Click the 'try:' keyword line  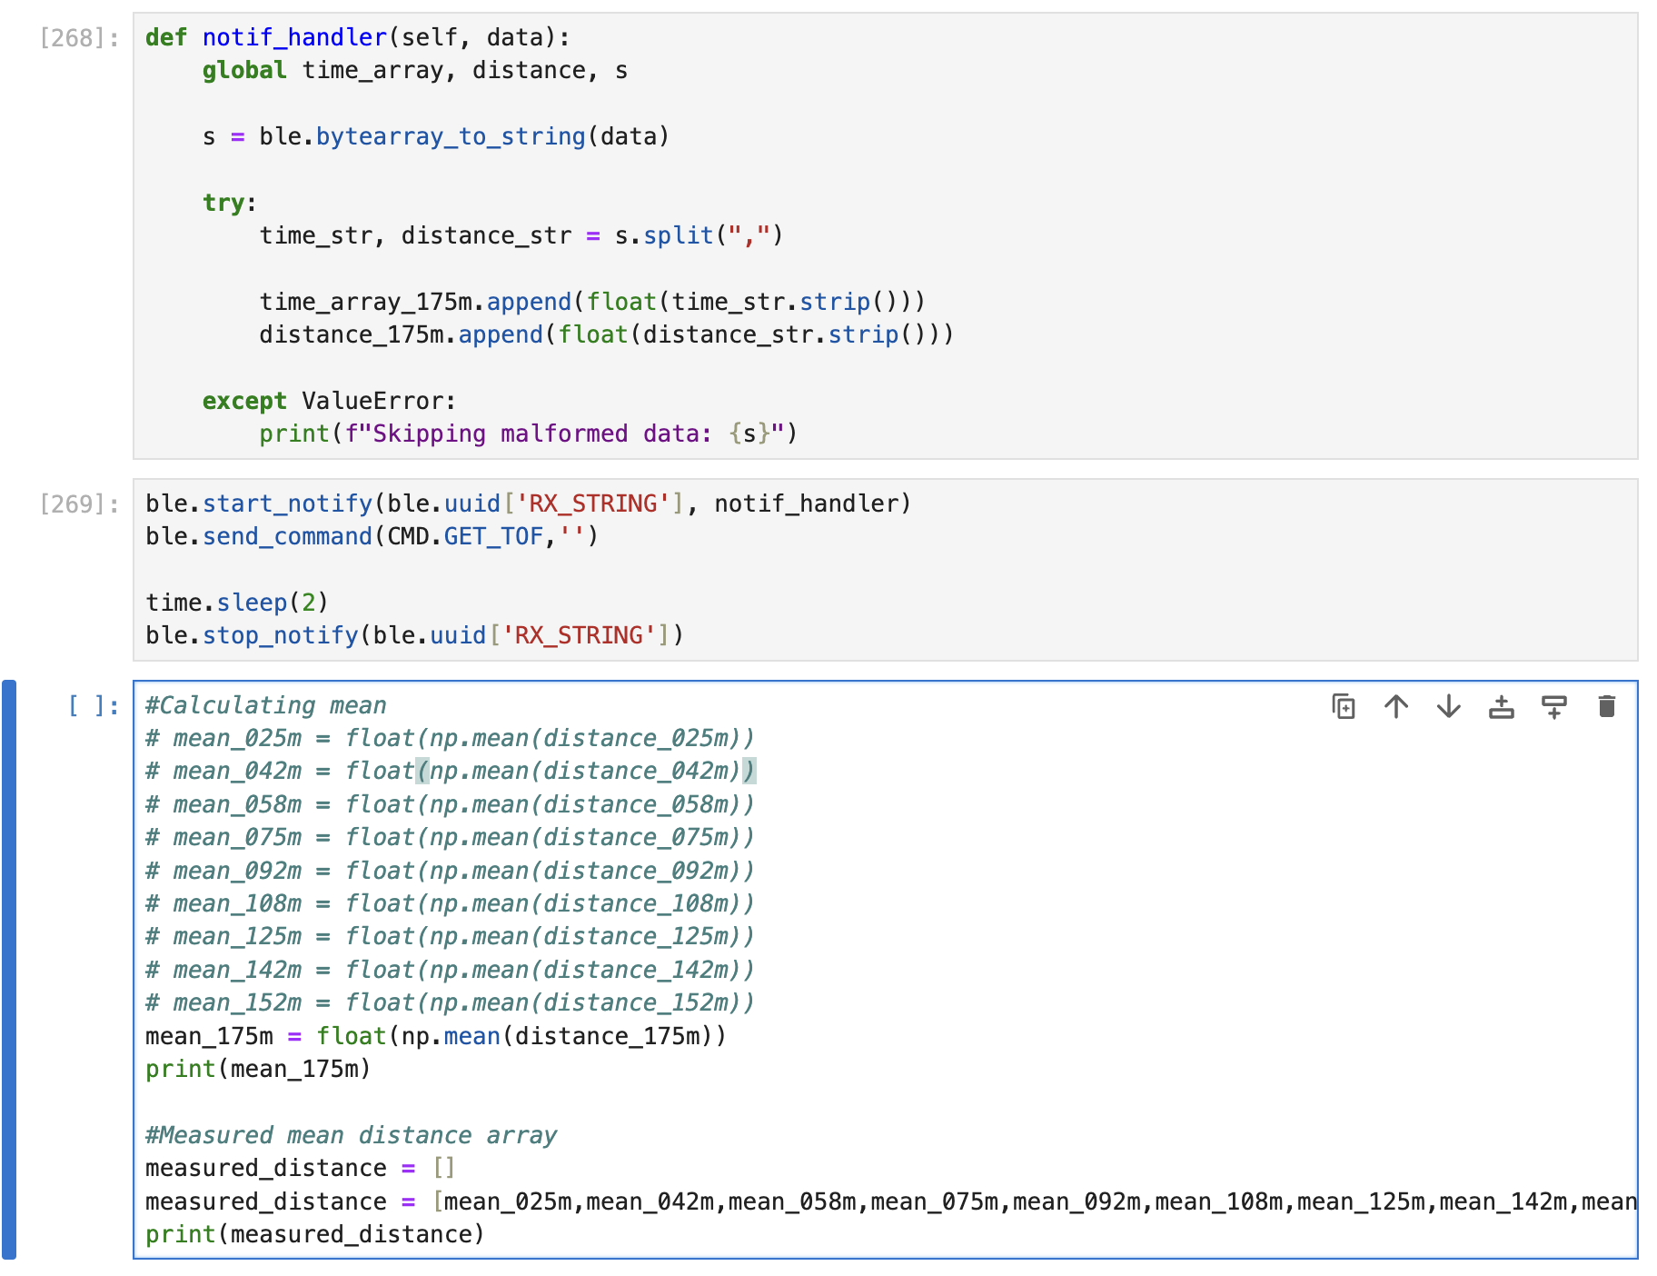pos(230,203)
